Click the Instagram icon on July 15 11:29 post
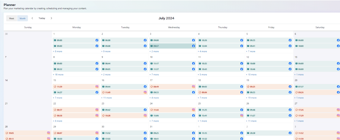 97,87
